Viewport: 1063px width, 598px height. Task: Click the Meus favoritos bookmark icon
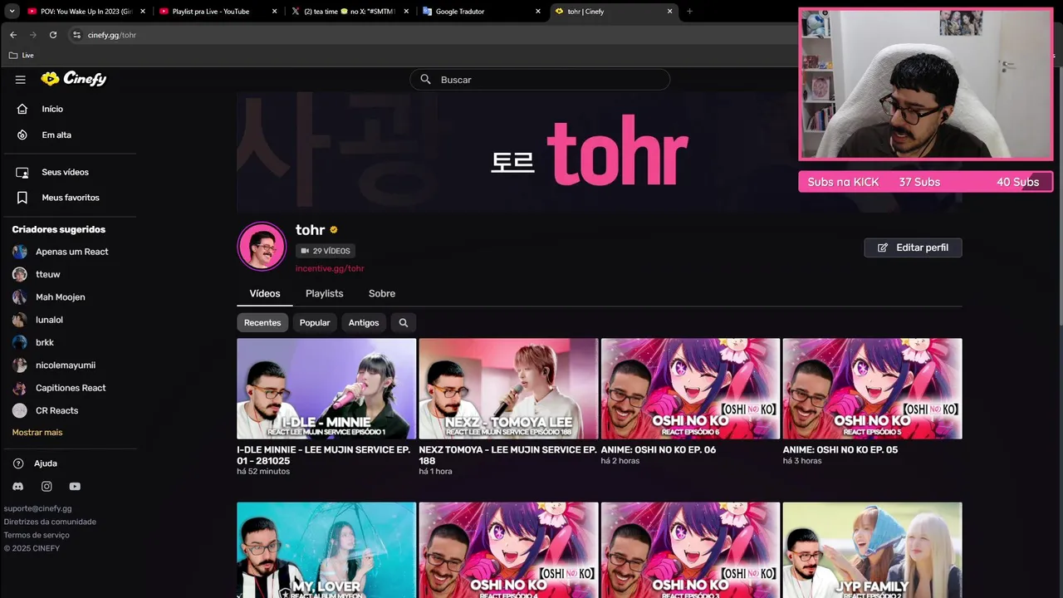point(22,198)
